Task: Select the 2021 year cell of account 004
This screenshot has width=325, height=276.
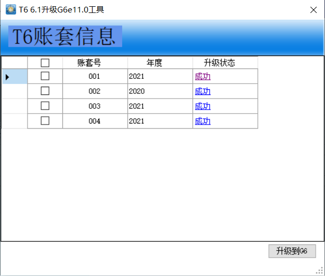Action: tap(160, 121)
